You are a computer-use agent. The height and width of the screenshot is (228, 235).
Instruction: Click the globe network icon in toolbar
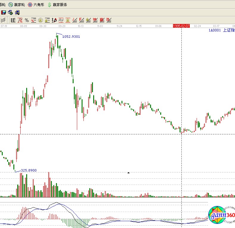click(10, 12)
